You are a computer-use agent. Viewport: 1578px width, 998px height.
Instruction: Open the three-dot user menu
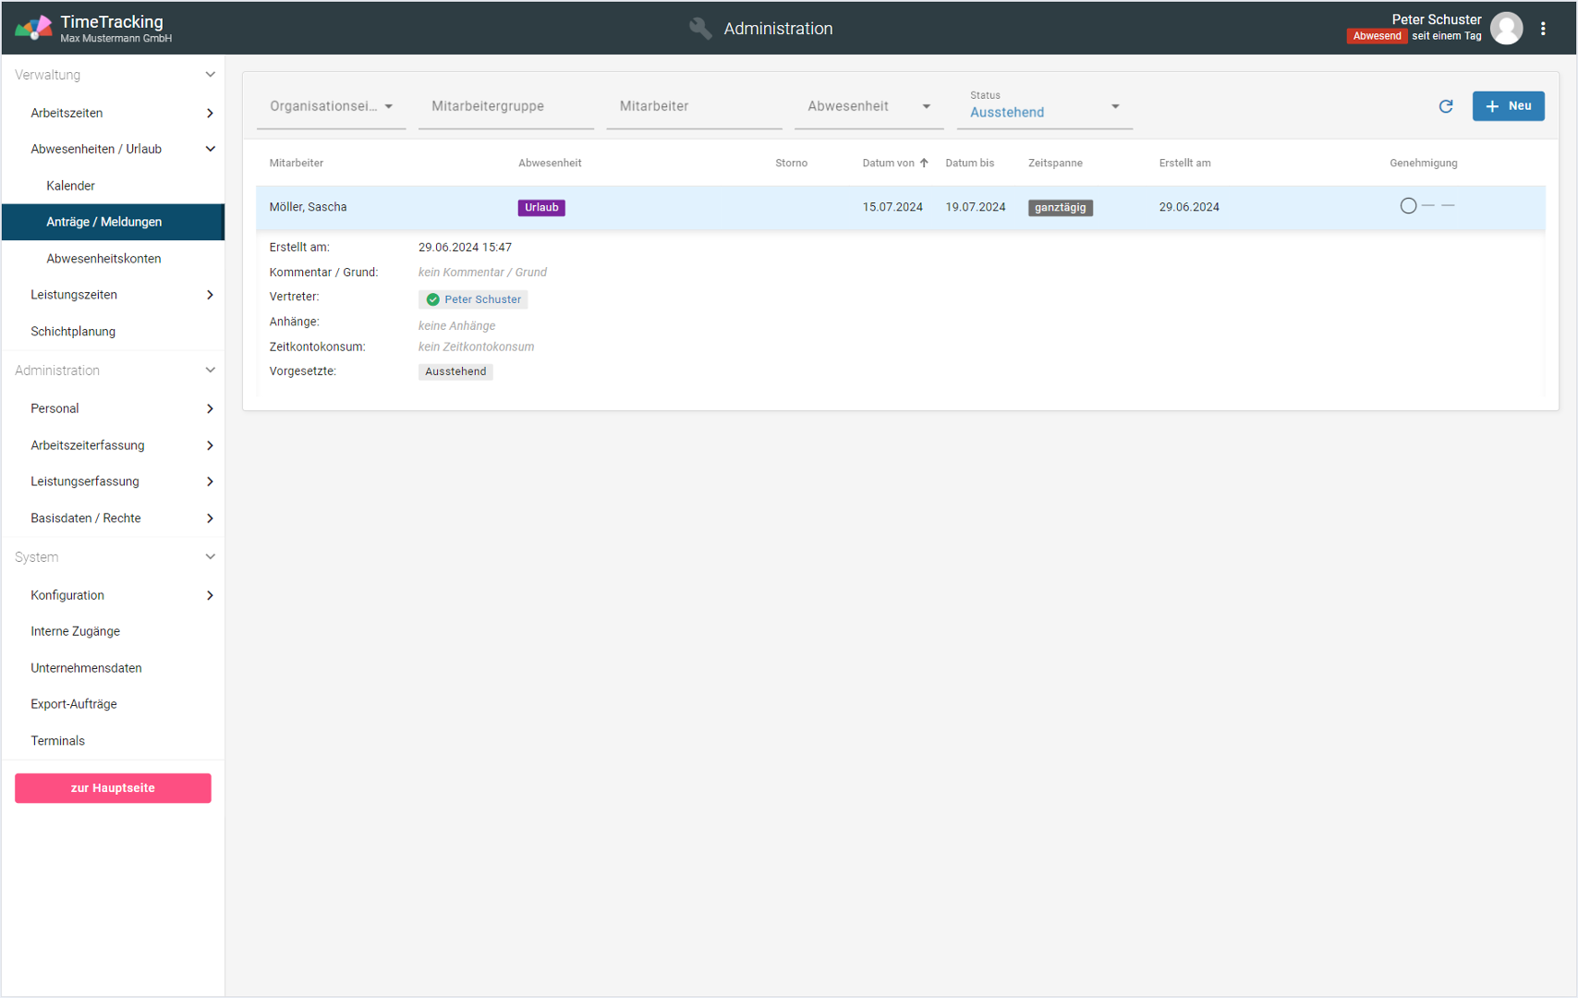(1543, 29)
